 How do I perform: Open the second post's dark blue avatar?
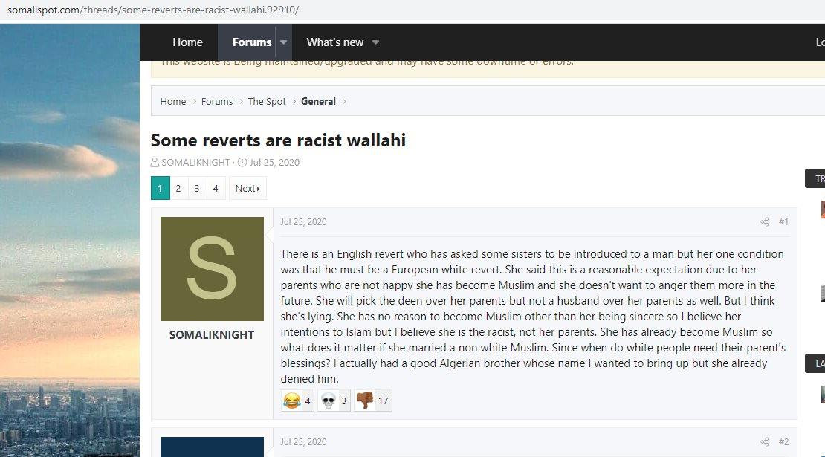(212, 447)
